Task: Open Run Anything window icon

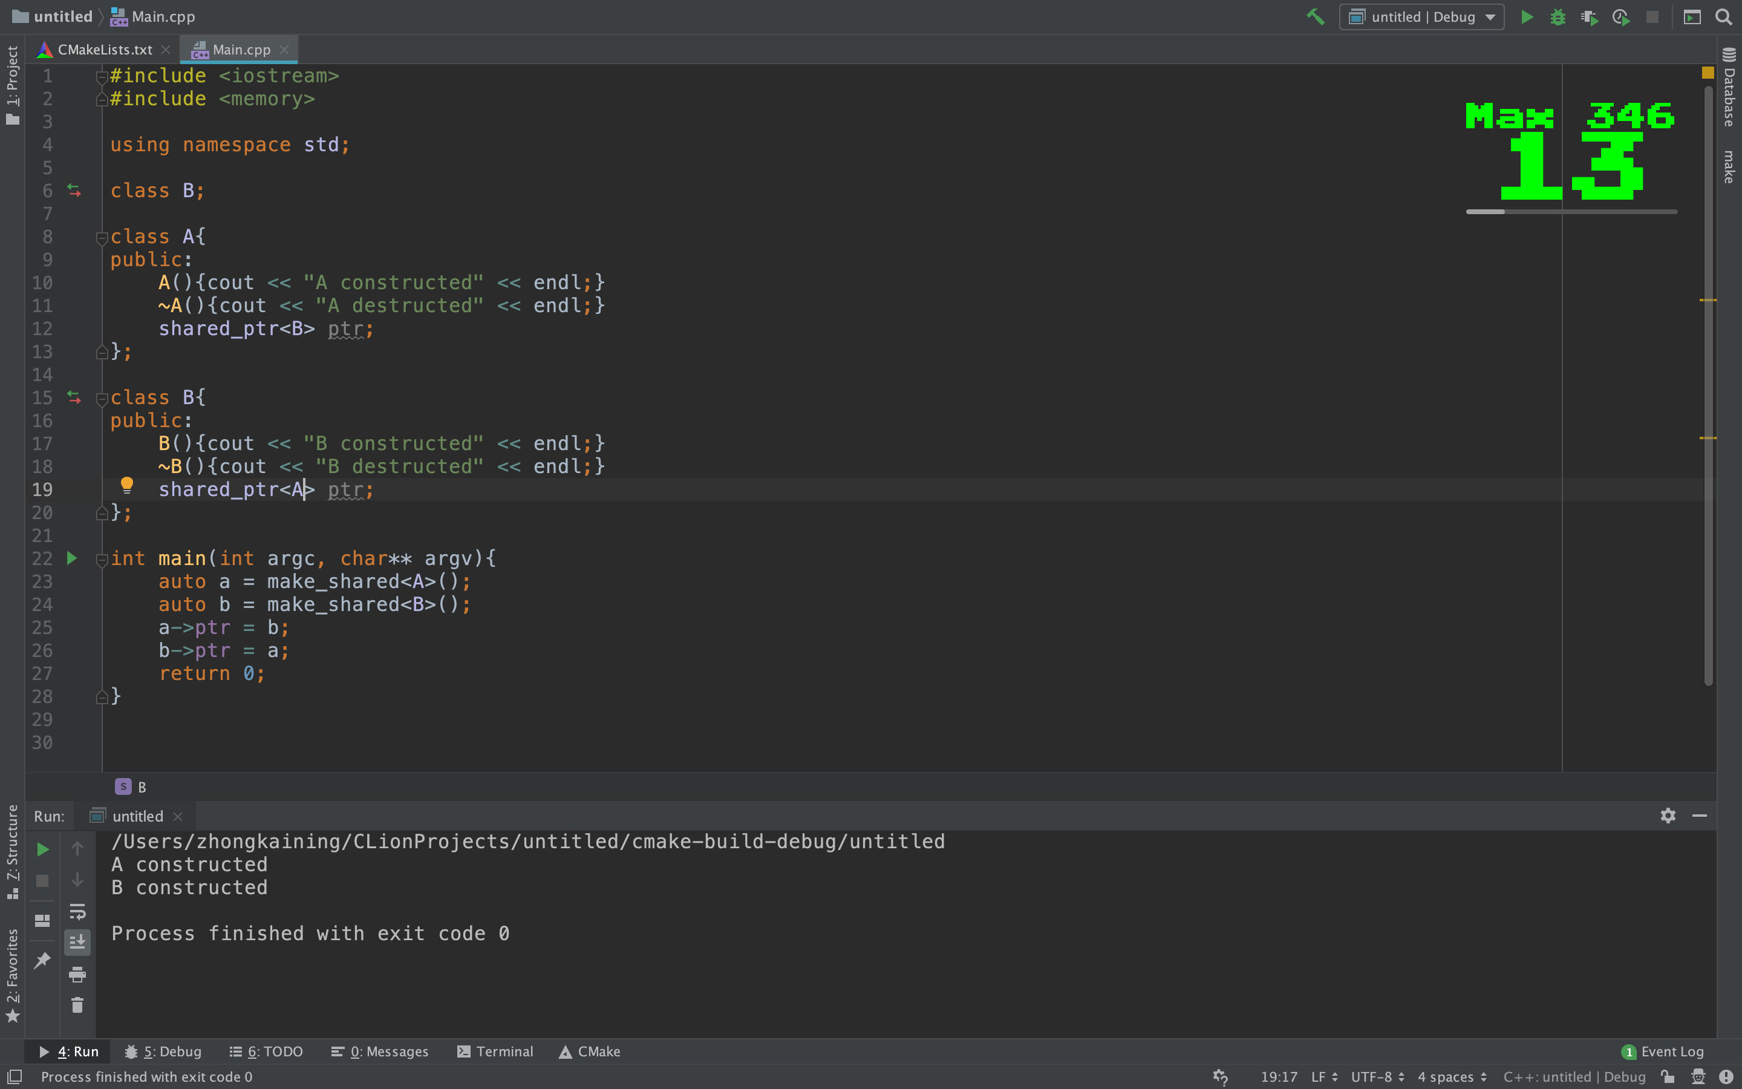Action: point(1692,16)
